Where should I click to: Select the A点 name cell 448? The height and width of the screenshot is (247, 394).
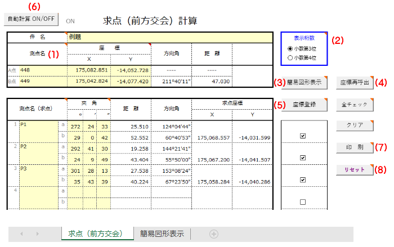click(x=43, y=70)
